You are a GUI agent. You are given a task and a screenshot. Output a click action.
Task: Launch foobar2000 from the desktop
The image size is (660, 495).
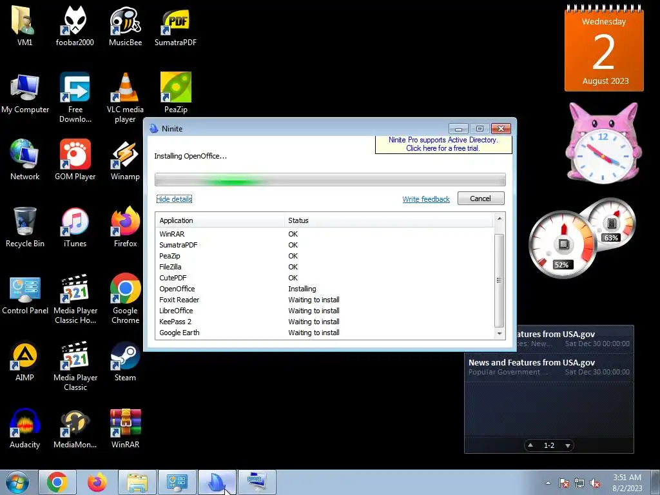(x=75, y=26)
